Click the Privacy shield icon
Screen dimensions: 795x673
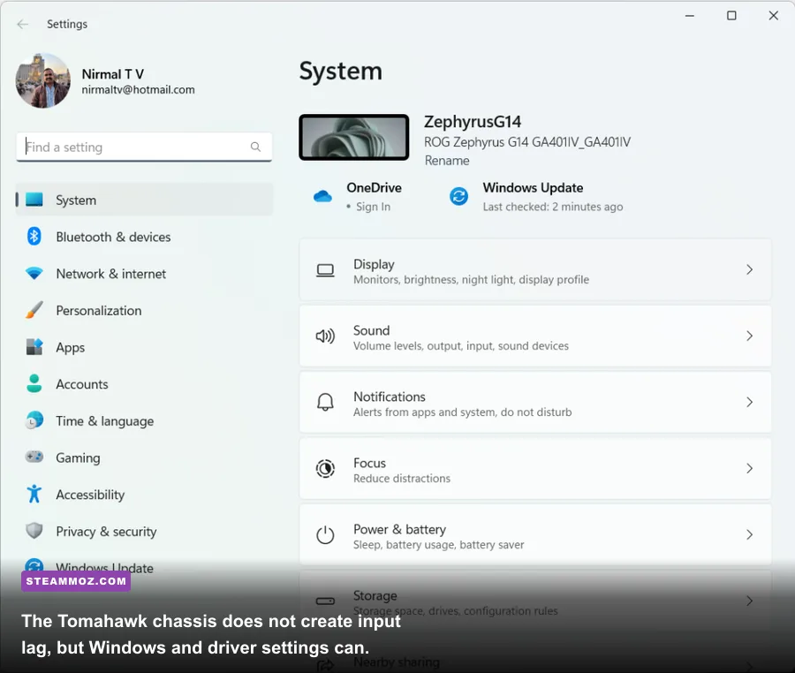click(x=34, y=531)
